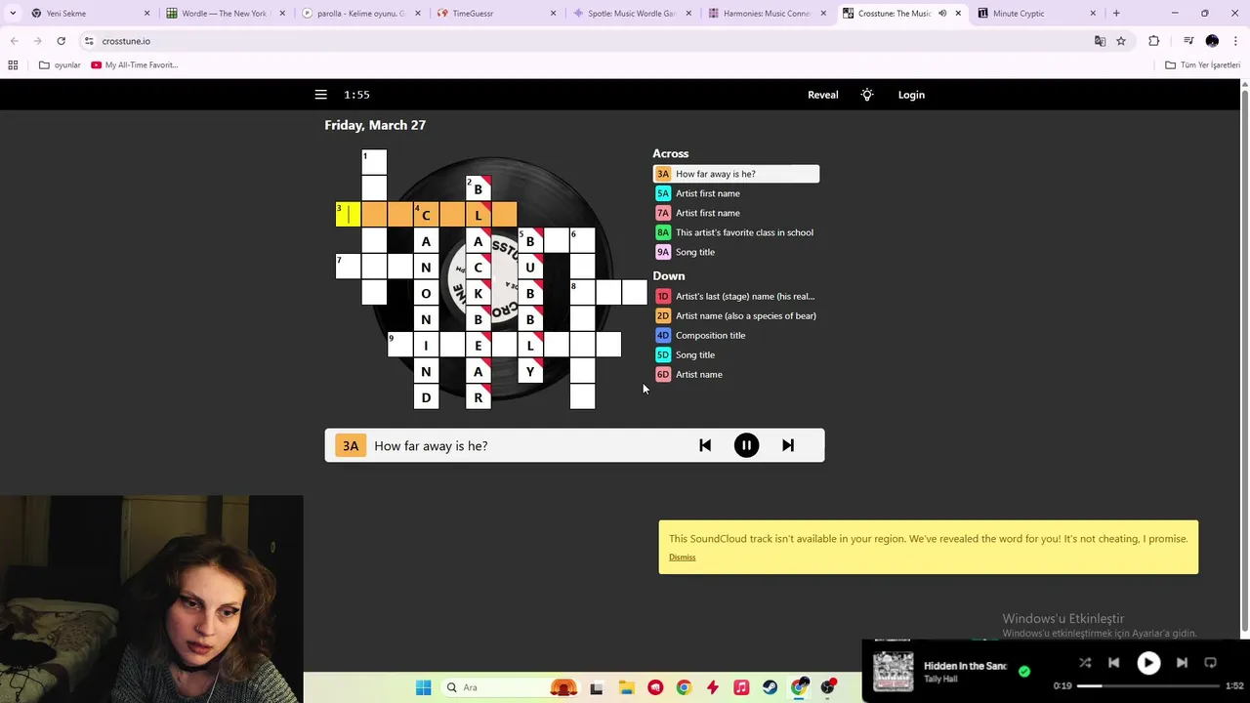Screen dimensions: 1250x703
Task: Select clue 3A How far away is he
Action: tap(736, 174)
